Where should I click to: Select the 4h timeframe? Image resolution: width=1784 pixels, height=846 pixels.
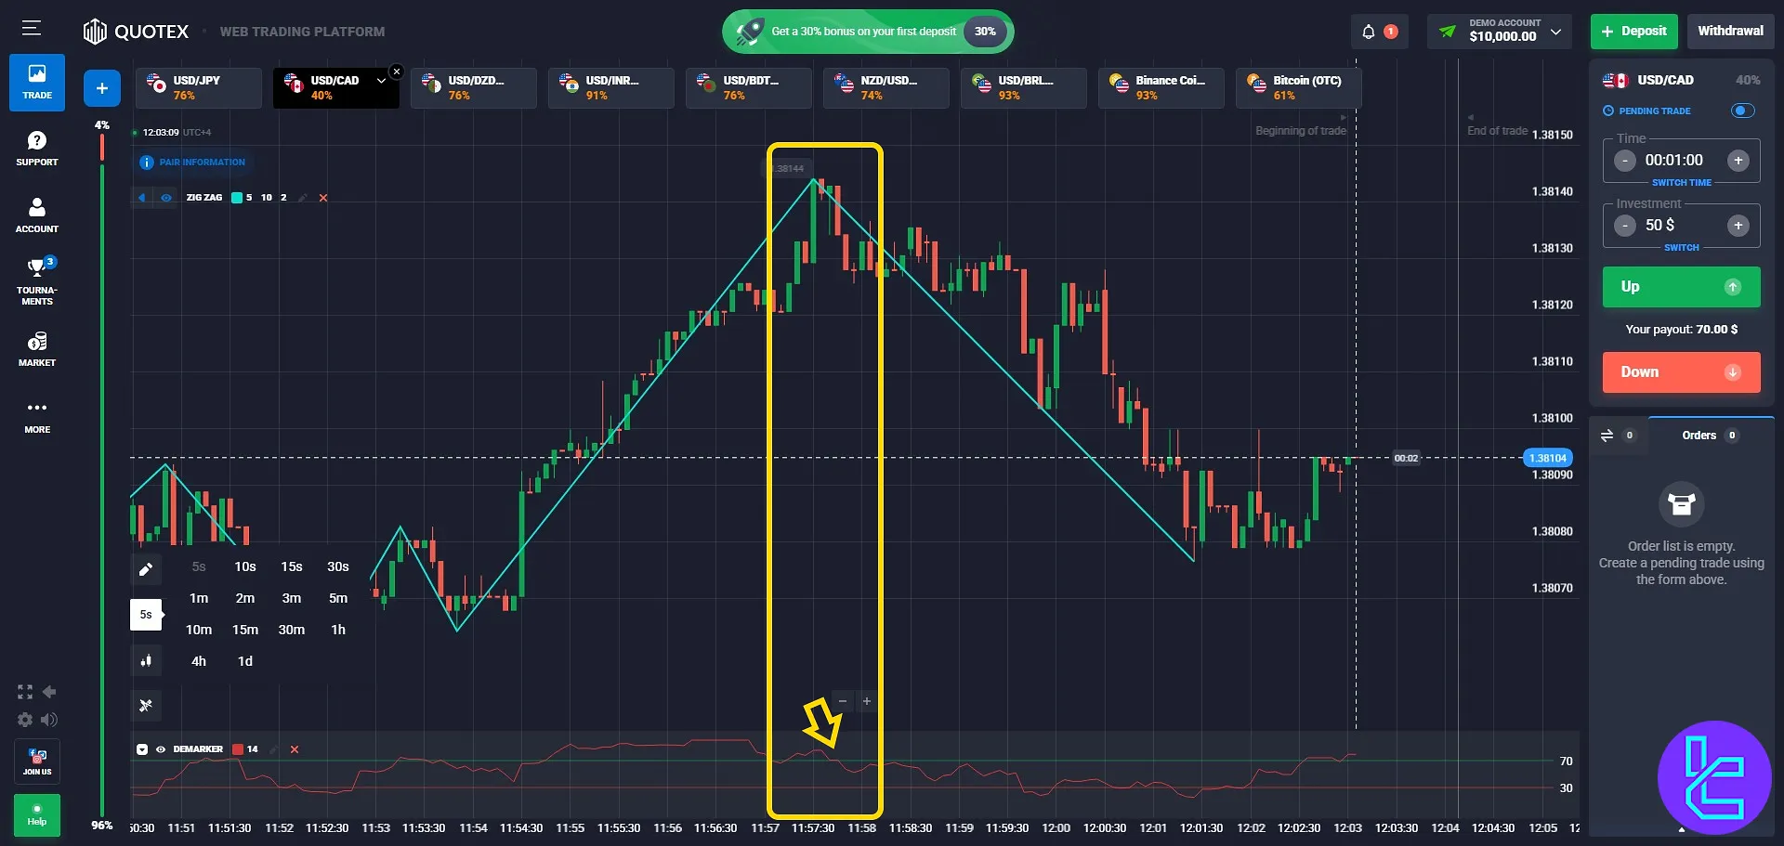click(199, 661)
